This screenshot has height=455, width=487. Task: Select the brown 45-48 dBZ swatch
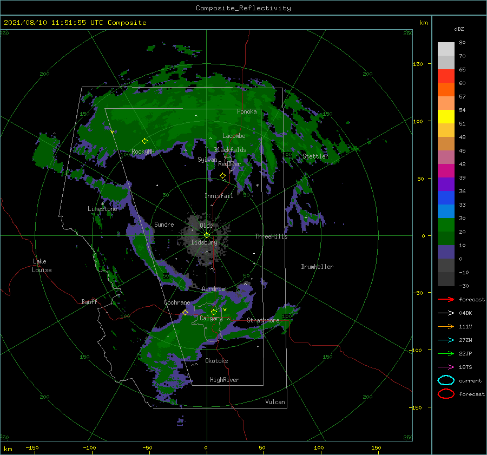(x=446, y=143)
